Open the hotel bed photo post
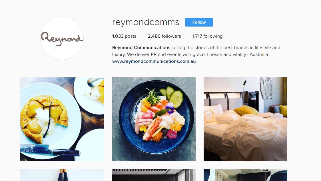This screenshot has width=321, height=181. point(245,119)
